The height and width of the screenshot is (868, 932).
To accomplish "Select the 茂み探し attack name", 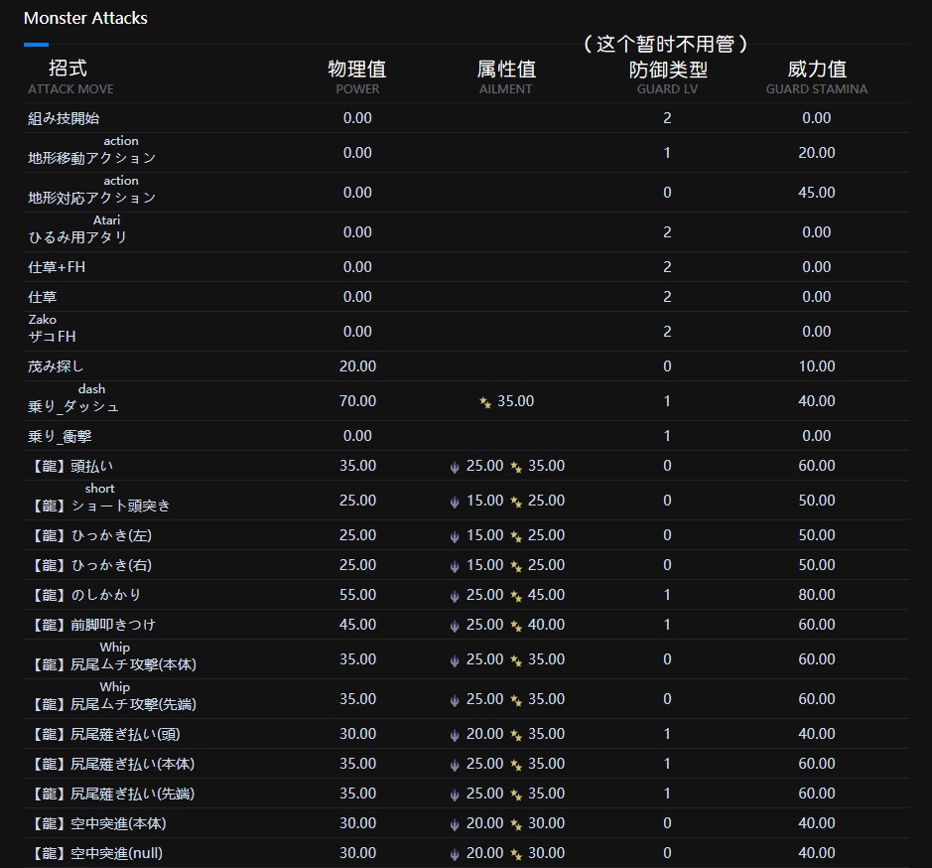I will tap(56, 366).
